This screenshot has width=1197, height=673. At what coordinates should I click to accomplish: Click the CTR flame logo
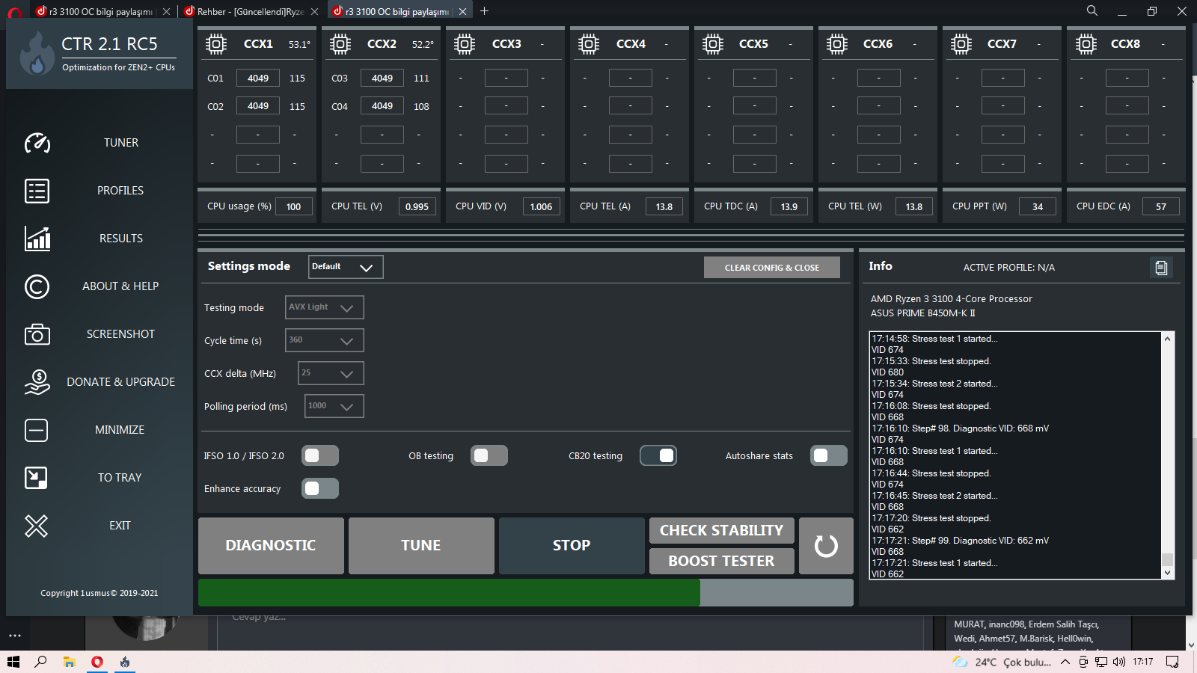click(37, 54)
